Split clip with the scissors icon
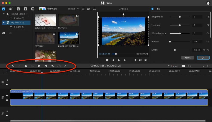The image size is (212, 122). click(x=46, y=66)
